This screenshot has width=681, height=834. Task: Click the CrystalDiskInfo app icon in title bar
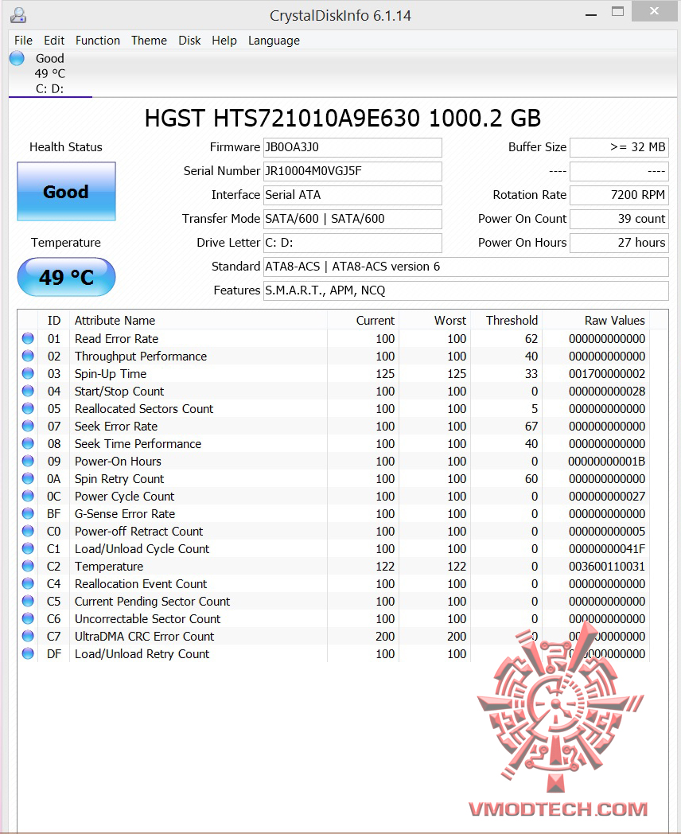pos(18,15)
